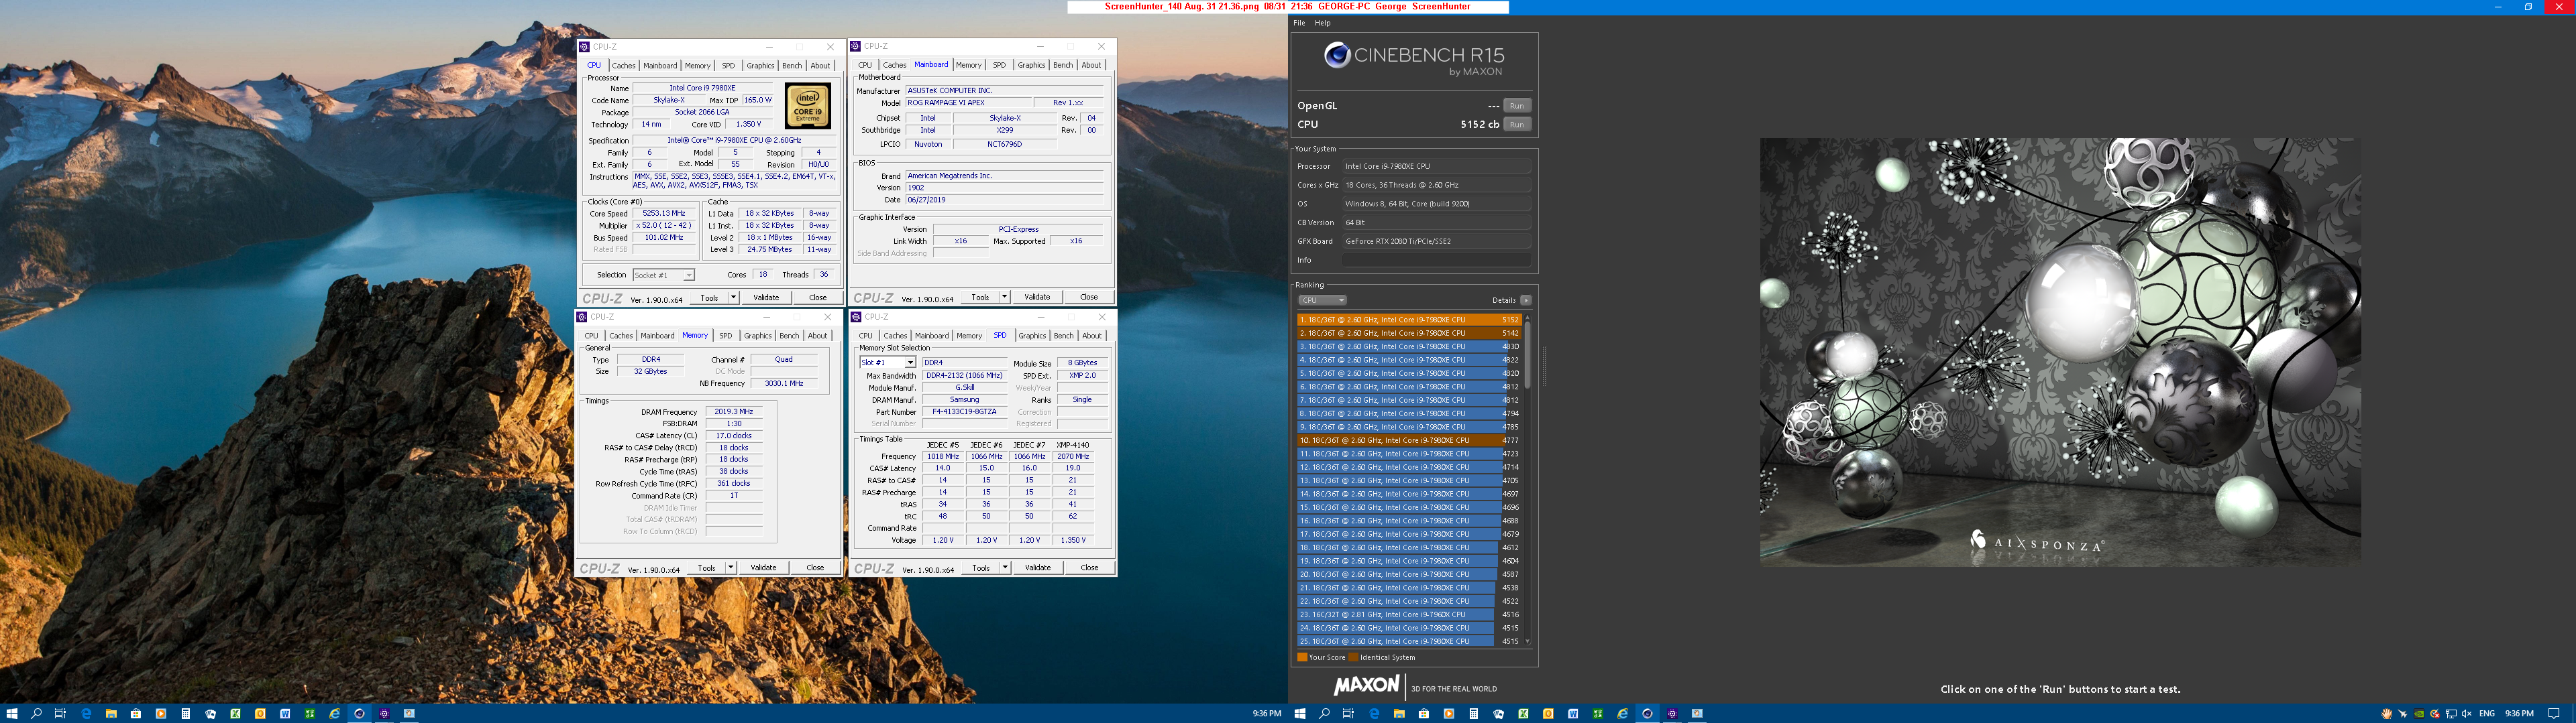
Task: Click the Part Number F4-4133C19-8GTZA
Action: point(964,411)
